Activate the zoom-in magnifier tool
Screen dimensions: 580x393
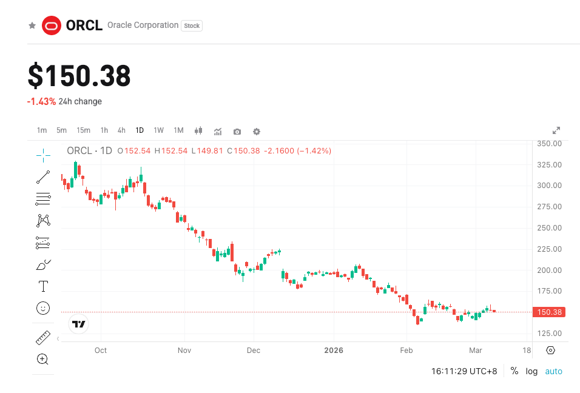point(42,359)
